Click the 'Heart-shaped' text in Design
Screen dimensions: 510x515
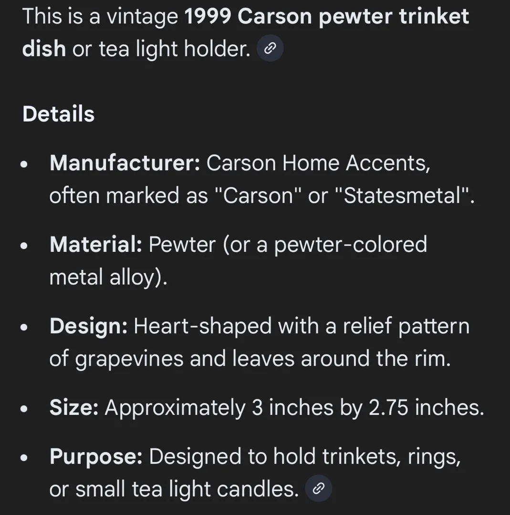tap(202, 326)
